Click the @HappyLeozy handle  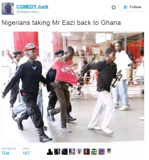pos(28,12)
